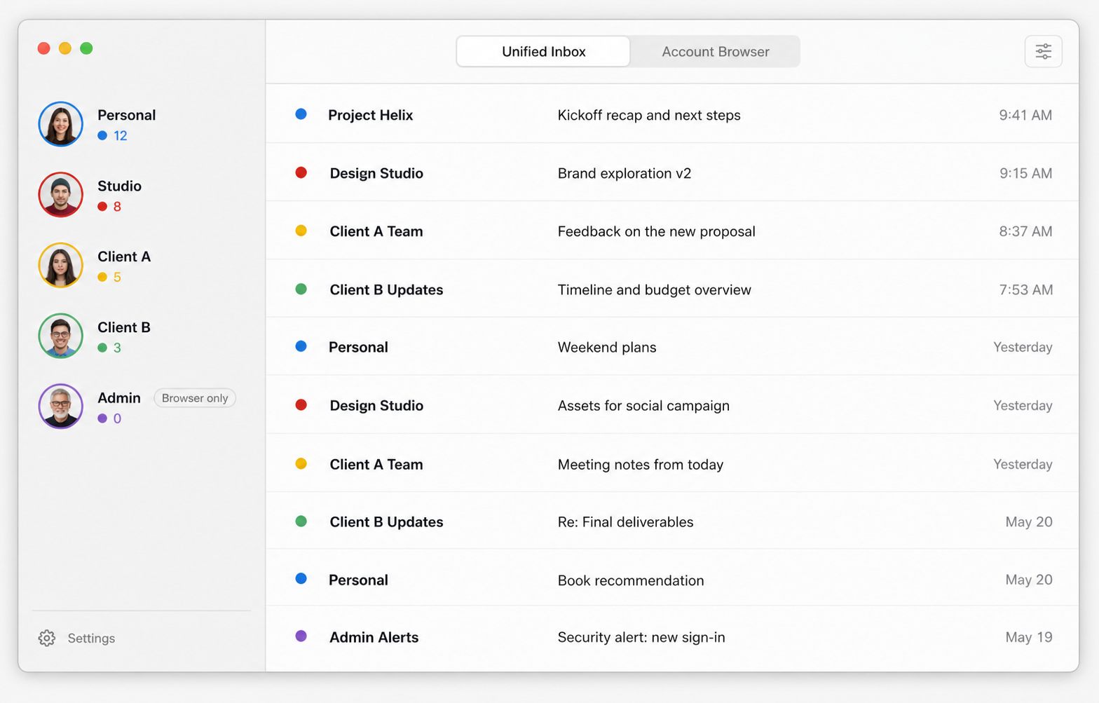Viewport: 1099px width, 703px height.
Task: Click the green fullscreen window button
Action: point(86,48)
